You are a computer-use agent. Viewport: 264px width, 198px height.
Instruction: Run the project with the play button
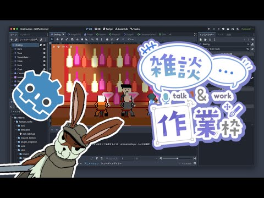coord(209,29)
